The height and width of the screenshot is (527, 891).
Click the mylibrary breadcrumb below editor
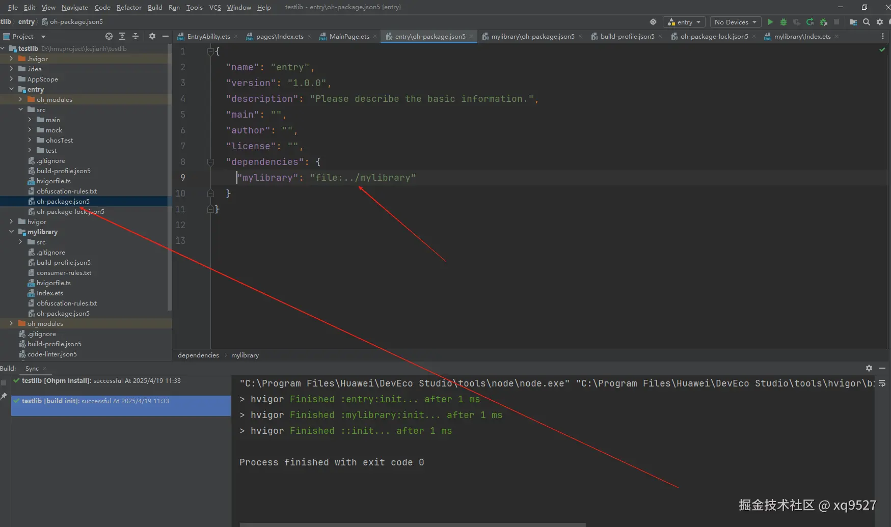tap(245, 355)
